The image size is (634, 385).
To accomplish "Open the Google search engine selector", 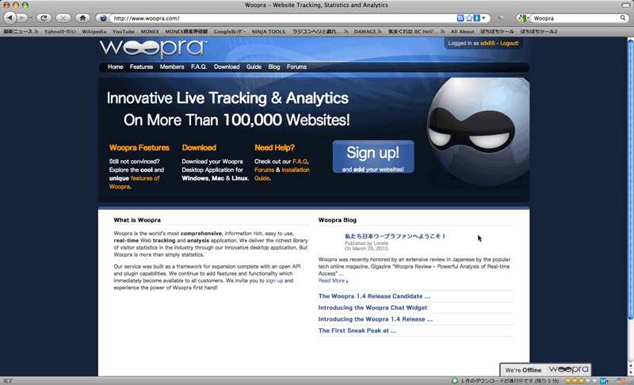I will point(523,18).
